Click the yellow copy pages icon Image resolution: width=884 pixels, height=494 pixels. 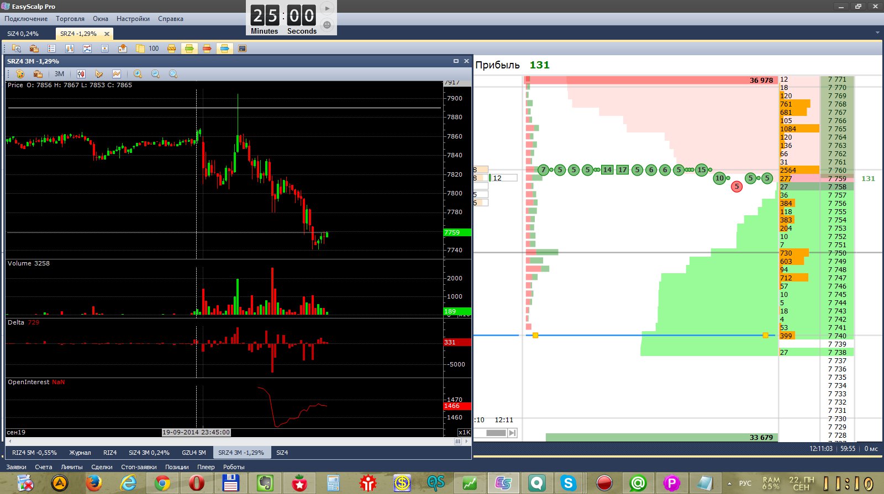(140, 49)
